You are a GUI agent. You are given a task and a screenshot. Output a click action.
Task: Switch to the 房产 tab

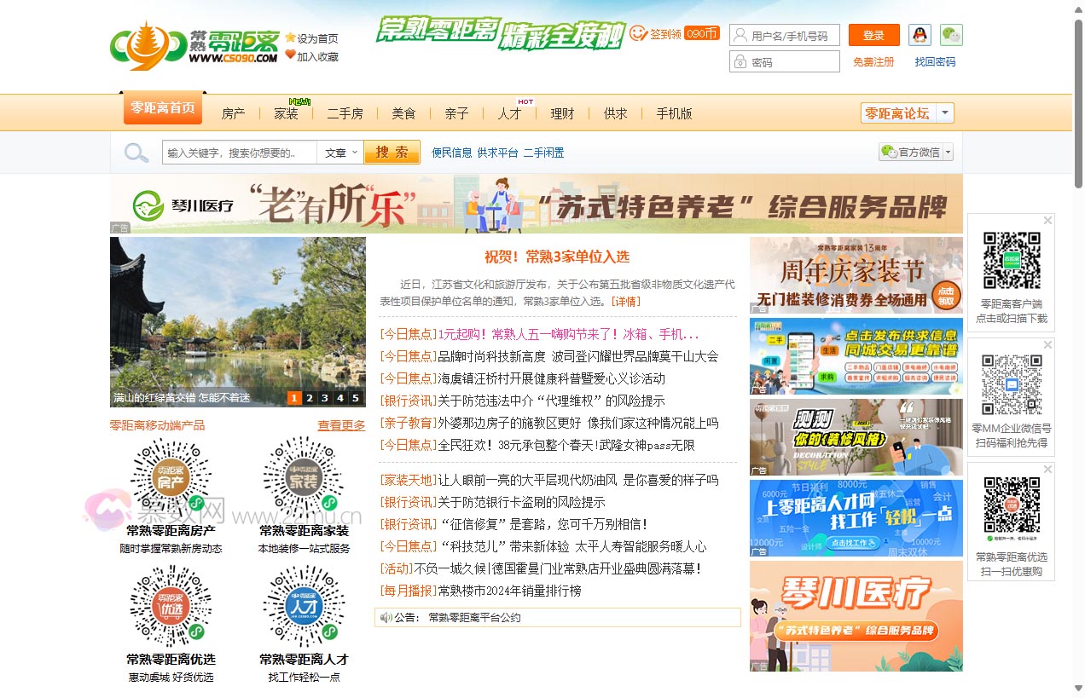click(233, 112)
